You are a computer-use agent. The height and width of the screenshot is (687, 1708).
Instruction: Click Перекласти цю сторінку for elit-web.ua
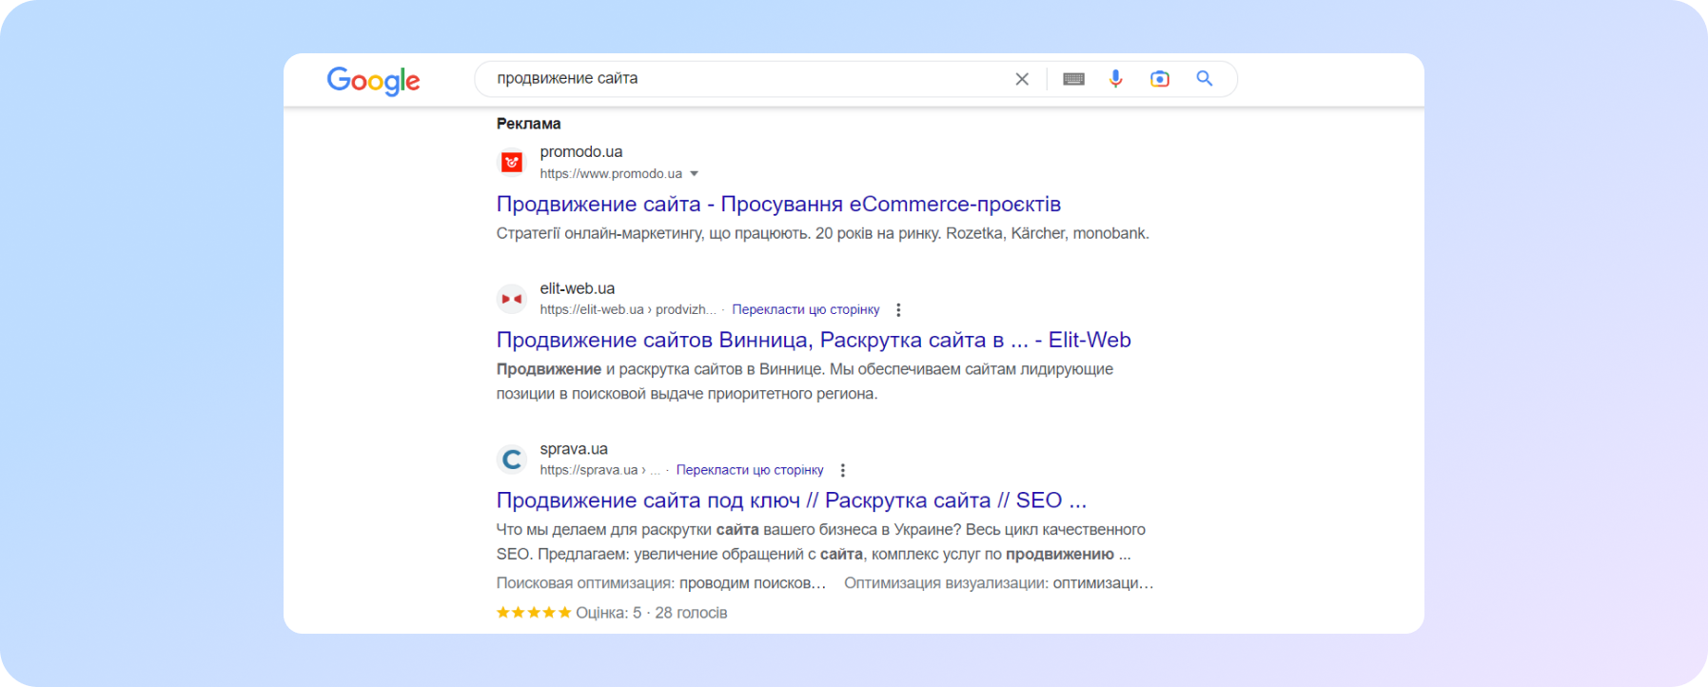(x=805, y=310)
